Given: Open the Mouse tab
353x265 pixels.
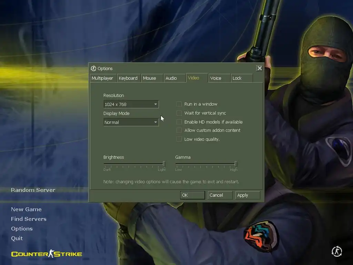Looking at the screenshot, I should [152, 78].
